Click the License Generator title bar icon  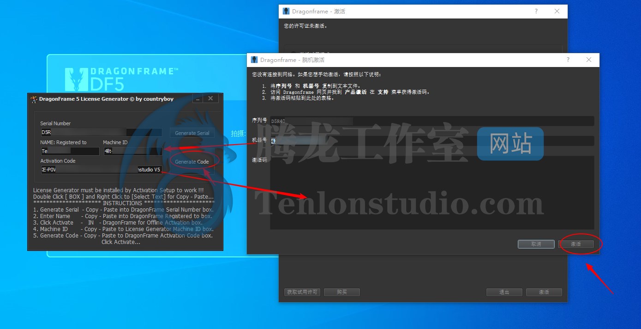pos(34,99)
